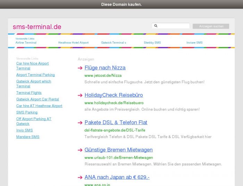Click the www.jetcost.de/Nizza URL

pyautogui.click(x=103, y=75)
